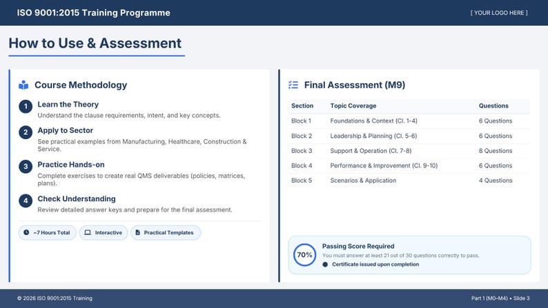The image size is (548, 308).
Task: Click the Final Assessment checklist icon
Action: [293, 85]
